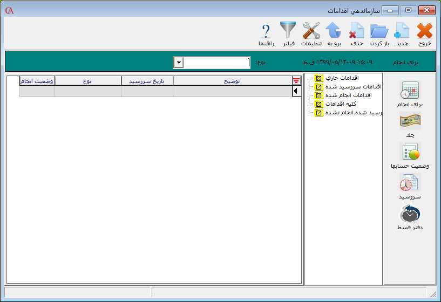This screenshot has height=302, width=441.
Task: Click yellow icon beside انجام نشده item
Action: click(318, 113)
